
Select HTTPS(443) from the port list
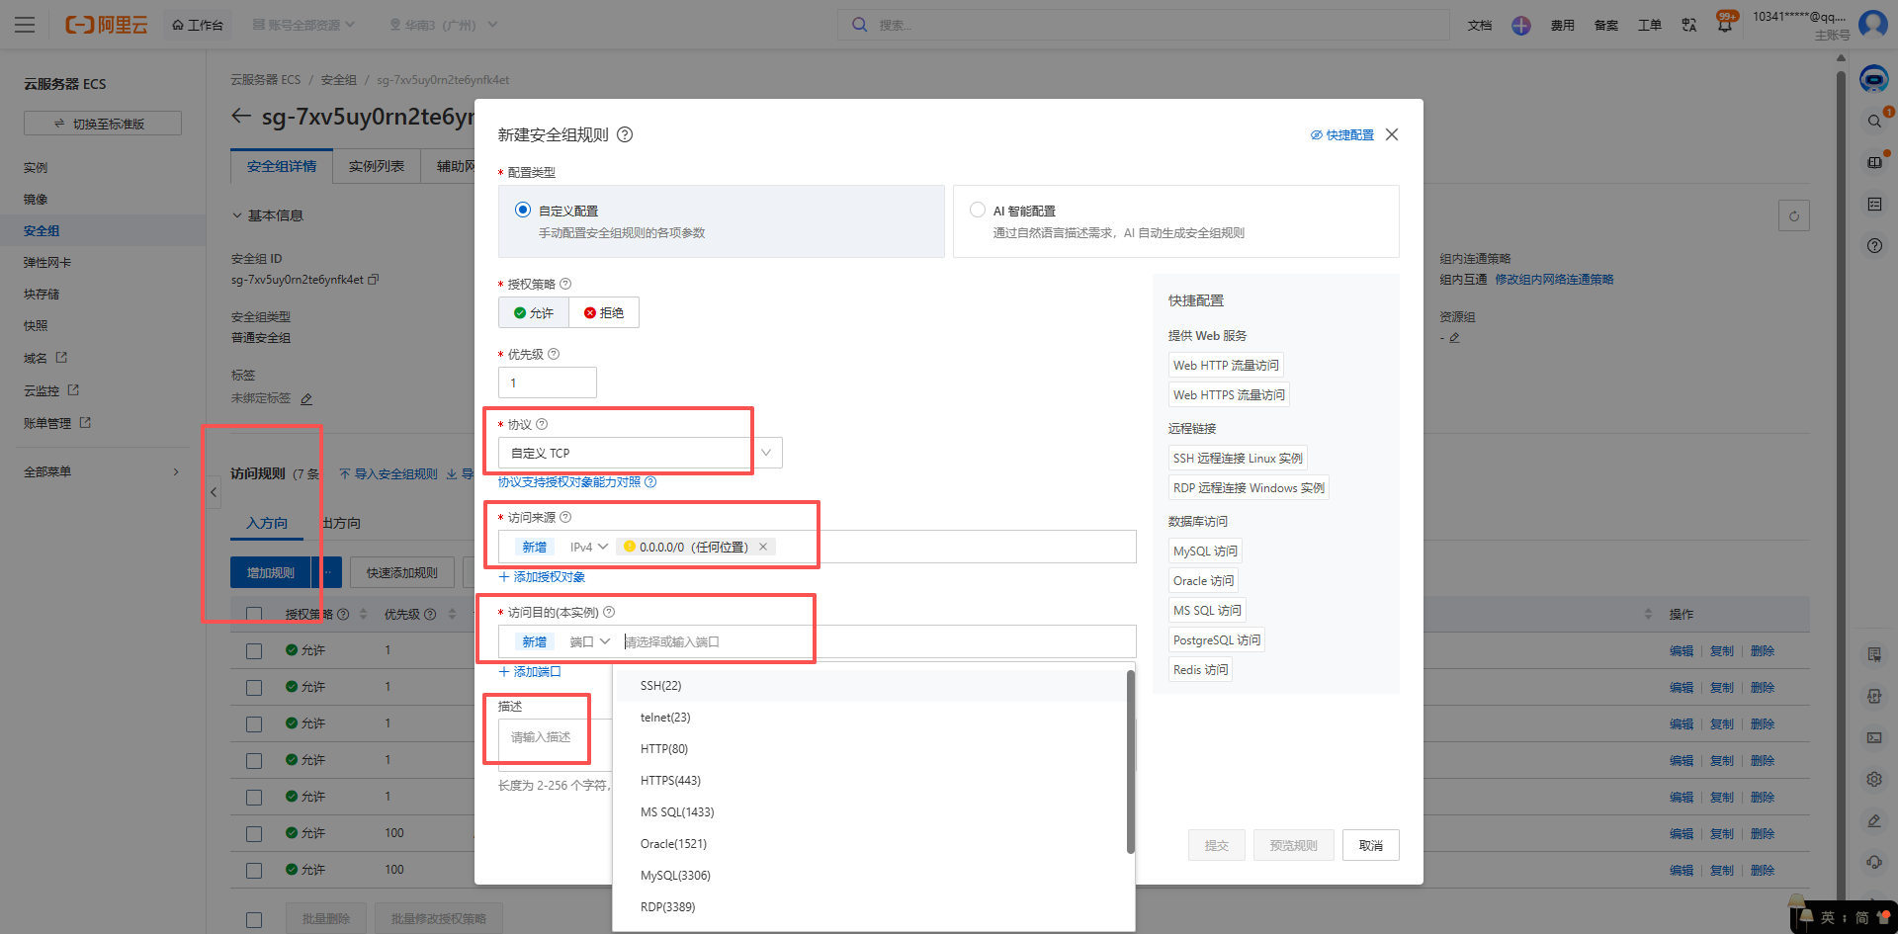click(870, 781)
